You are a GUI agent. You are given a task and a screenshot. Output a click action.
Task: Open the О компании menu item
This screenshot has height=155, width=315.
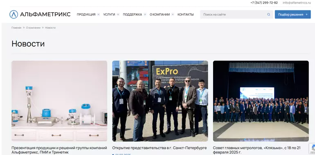[160, 14]
